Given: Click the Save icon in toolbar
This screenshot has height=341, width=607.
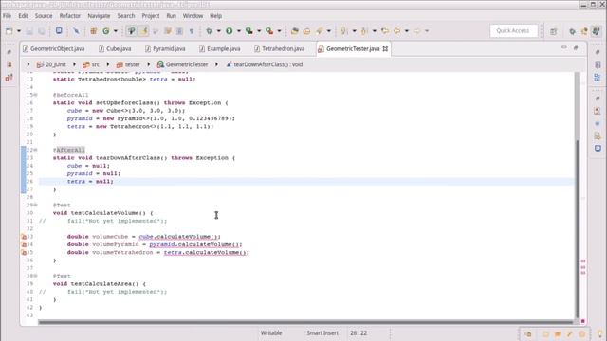Looking at the screenshot, I should click(x=29, y=31).
